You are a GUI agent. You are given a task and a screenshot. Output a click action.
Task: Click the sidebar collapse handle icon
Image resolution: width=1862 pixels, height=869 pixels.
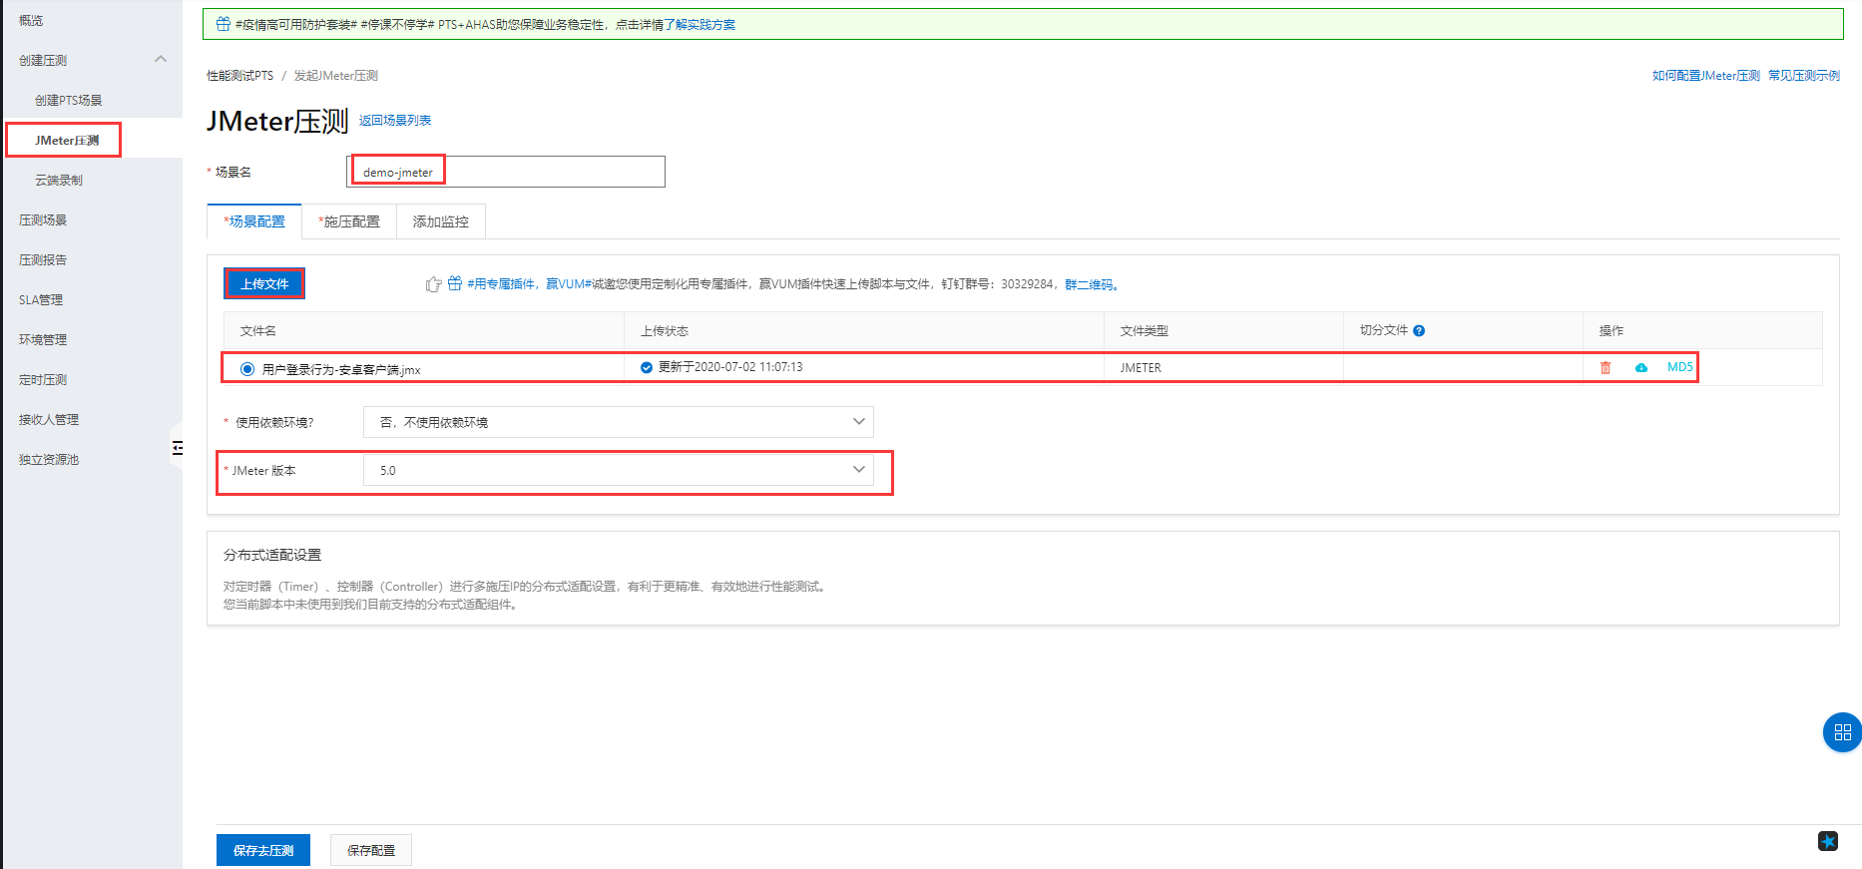point(178,448)
